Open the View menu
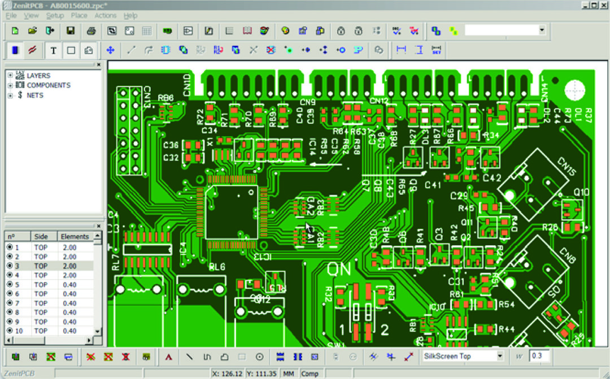Screen dimensions: 610x379 (x=31, y=16)
